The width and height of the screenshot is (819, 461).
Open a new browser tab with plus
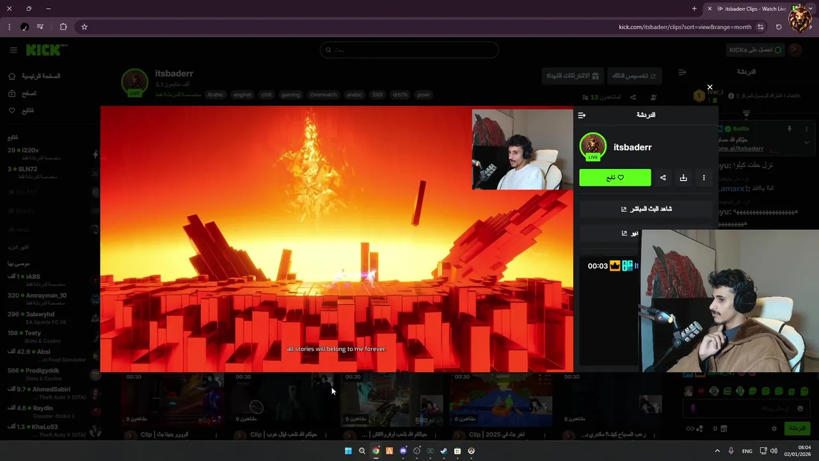(694, 9)
